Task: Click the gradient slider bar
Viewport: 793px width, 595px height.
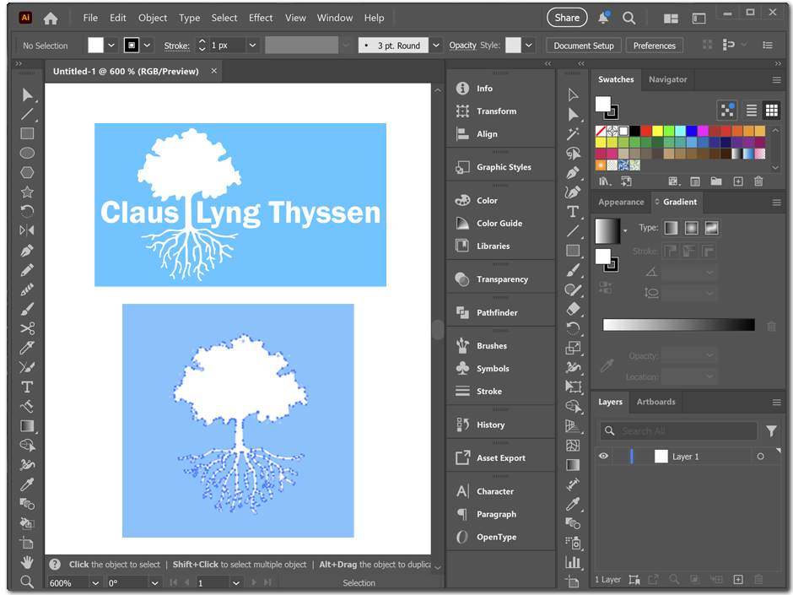Action: point(678,325)
